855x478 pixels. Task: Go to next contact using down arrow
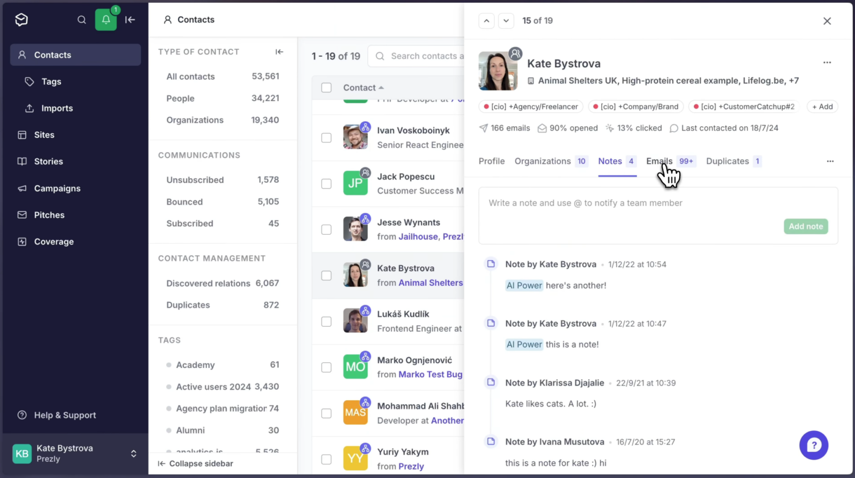[x=505, y=21]
